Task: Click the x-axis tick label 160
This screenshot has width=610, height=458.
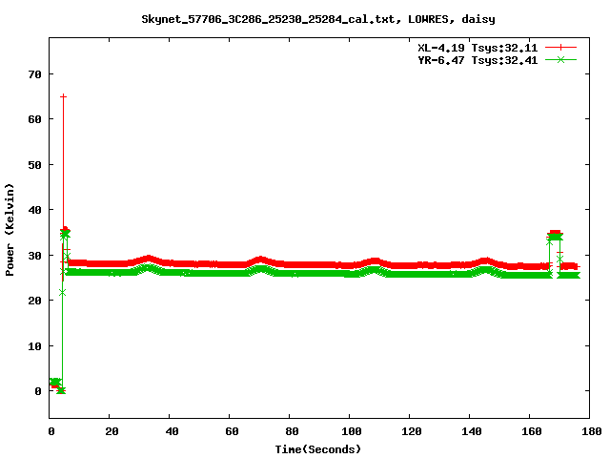Action: [532, 431]
